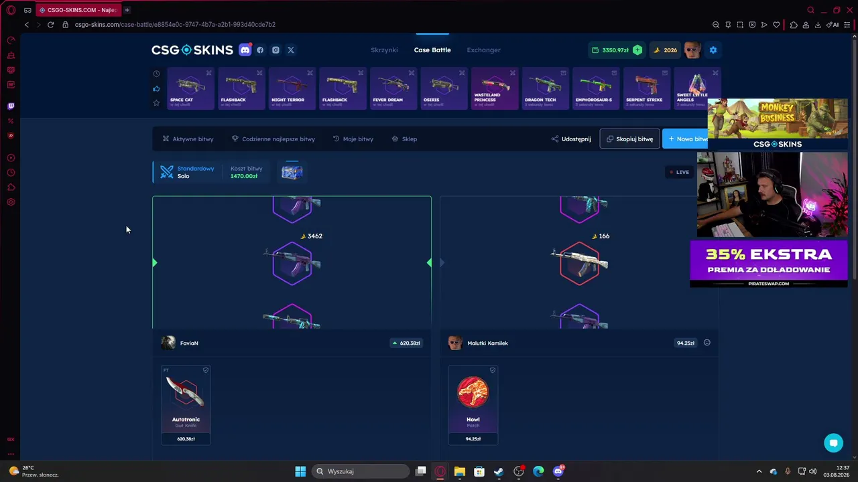Click the LIVE status indicator
Image resolution: width=858 pixels, height=482 pixels.
679,172
